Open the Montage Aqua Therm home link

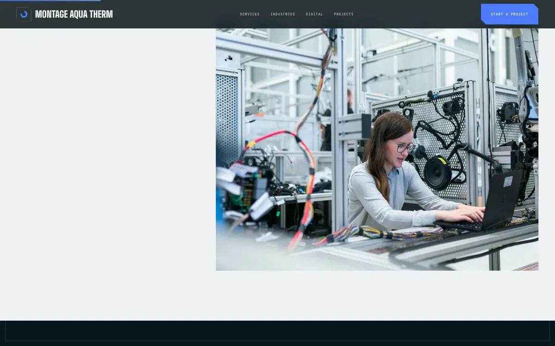[65, 14]
